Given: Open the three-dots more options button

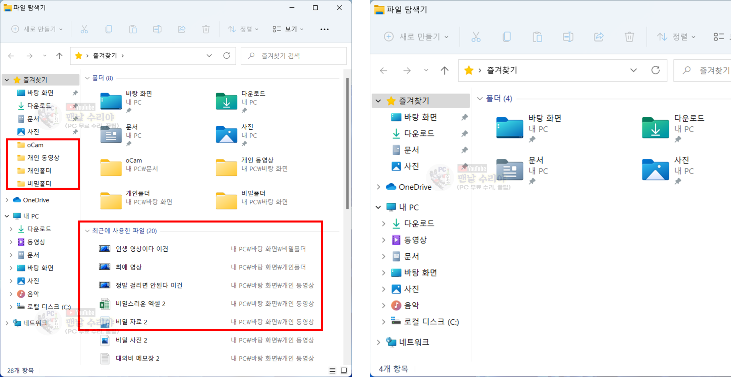Looking at the screenshot, I should 324,29.
